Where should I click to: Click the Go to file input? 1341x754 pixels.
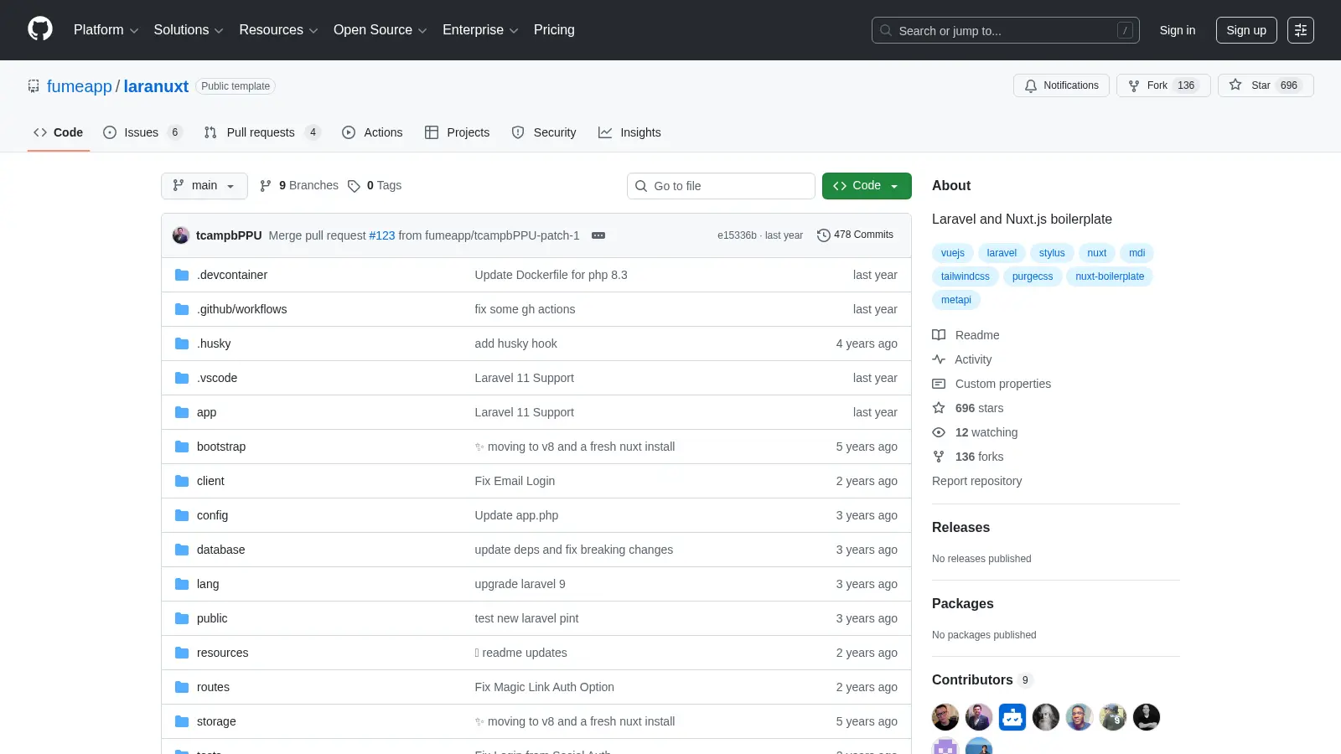click(x=721, y=186)
